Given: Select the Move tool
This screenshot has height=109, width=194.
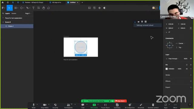Looking at the screenshot, I should pyautogui.click(x=9, y=8).
